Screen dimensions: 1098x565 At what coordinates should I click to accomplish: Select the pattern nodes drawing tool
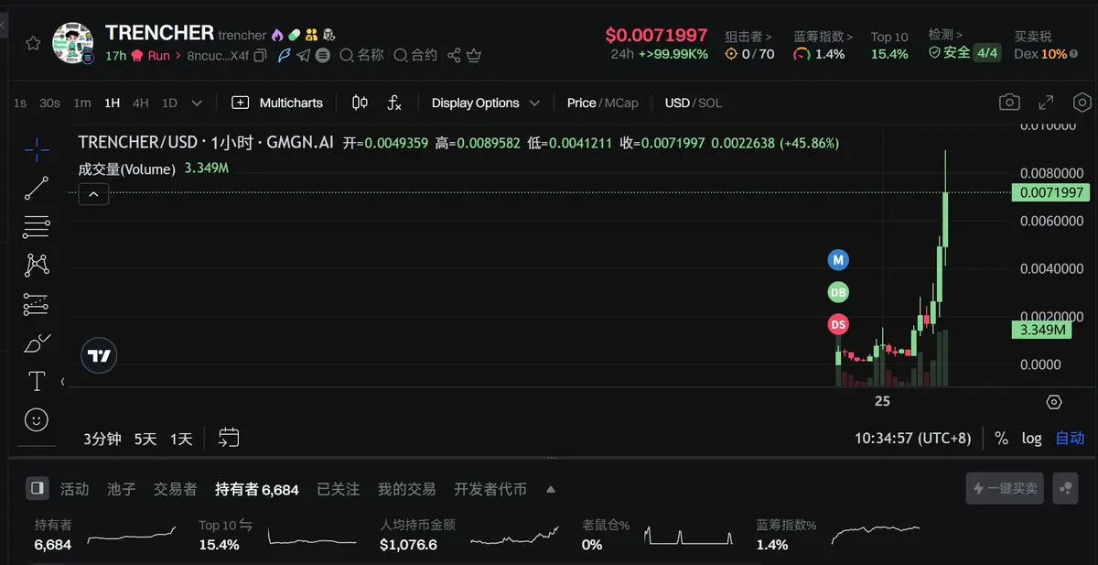click(x=37, y=265)
